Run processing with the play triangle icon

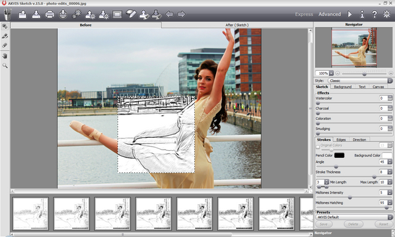tap(350, 14)
